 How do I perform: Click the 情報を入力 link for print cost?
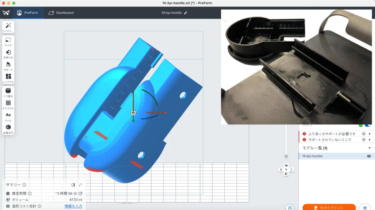pos(73,206)
